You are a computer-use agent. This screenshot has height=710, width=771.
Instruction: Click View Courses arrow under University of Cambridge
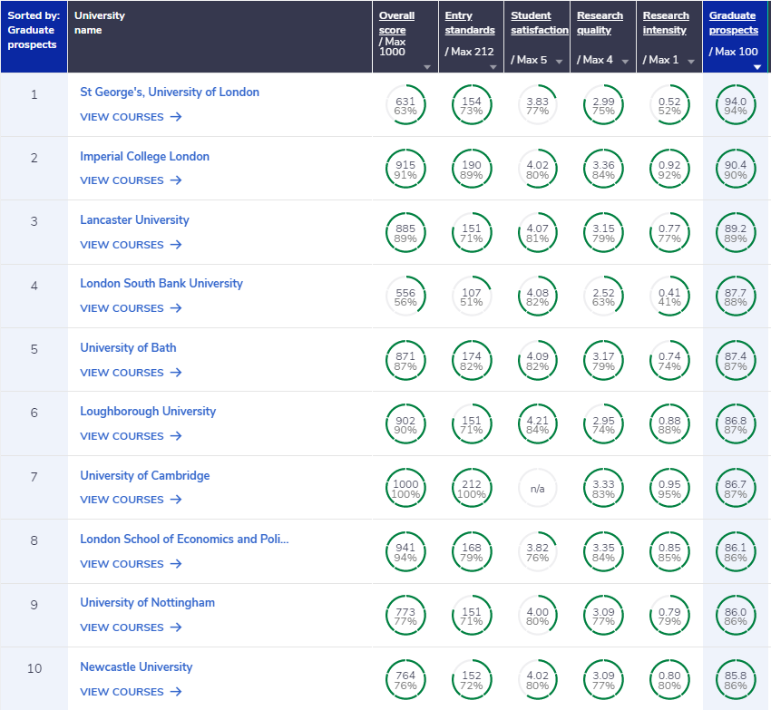[x=176, y=500]
